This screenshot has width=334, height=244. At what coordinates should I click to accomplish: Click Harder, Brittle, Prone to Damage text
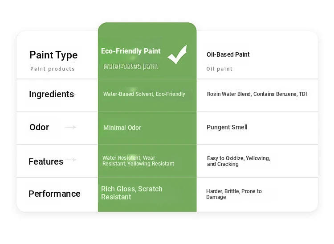click(x=234, y=194)
